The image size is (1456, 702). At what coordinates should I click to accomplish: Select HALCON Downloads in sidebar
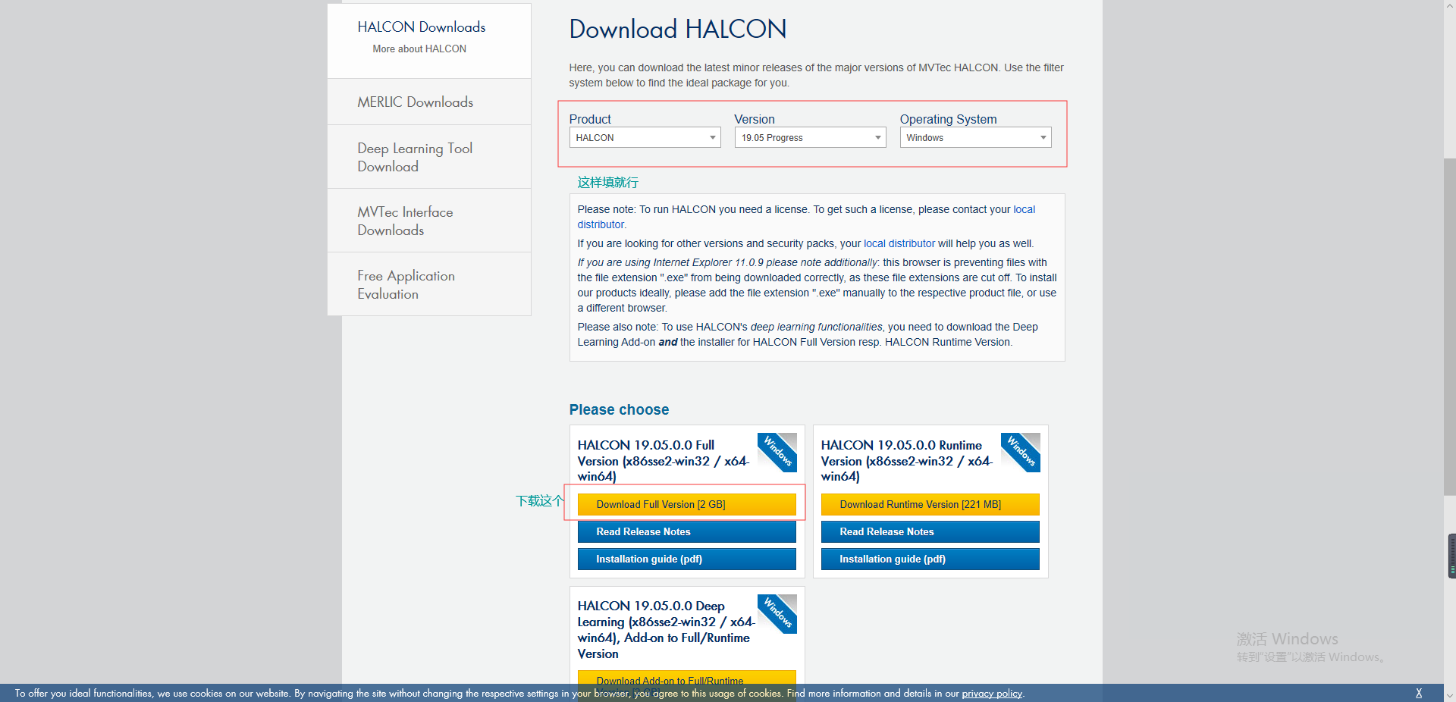[422, 27]
